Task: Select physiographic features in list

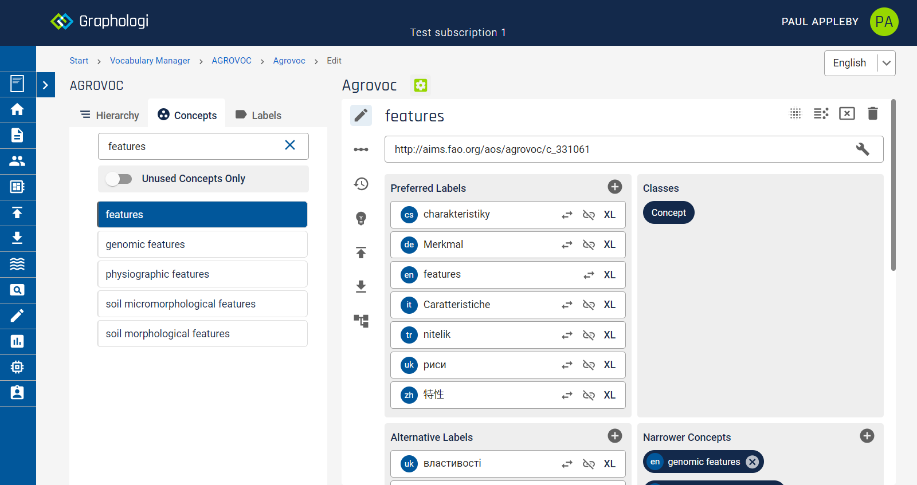Action: [202, 274]
